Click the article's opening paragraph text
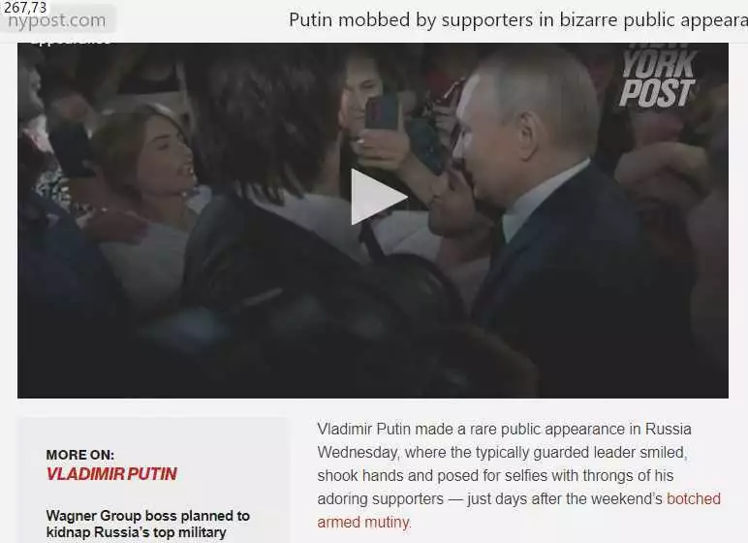Screen dimensions: 748x543 click(x=518, y=475)
